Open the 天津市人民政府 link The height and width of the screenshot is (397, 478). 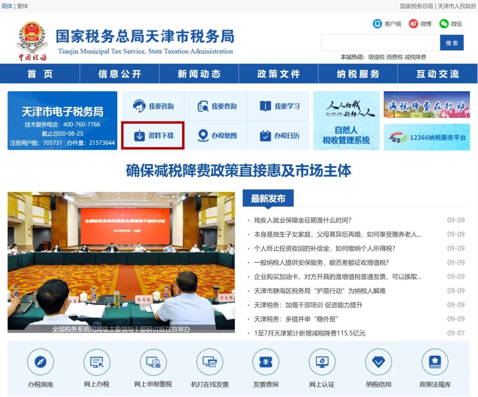pos(457,6)
